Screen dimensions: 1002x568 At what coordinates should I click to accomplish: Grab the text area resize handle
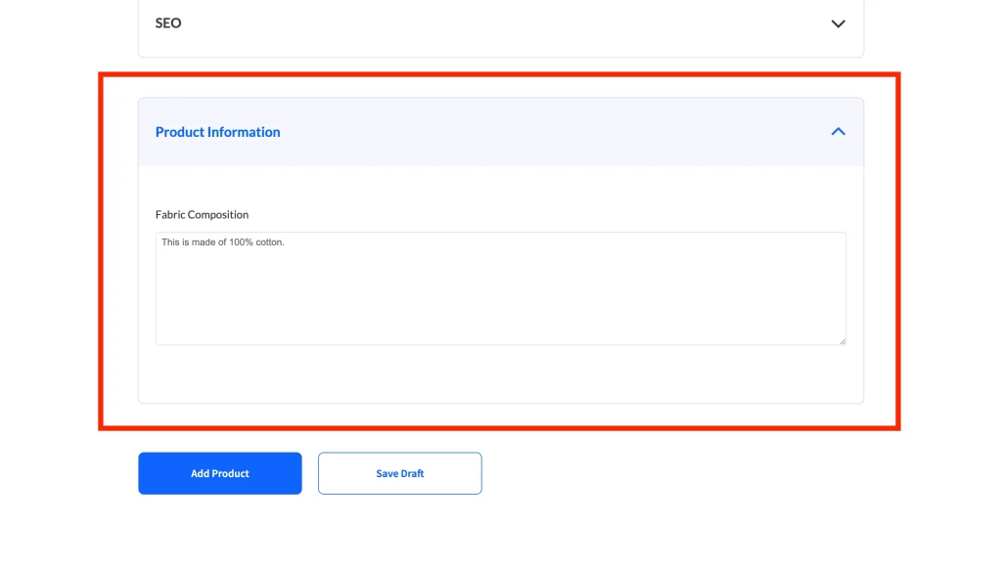click(x=843, y=341)
